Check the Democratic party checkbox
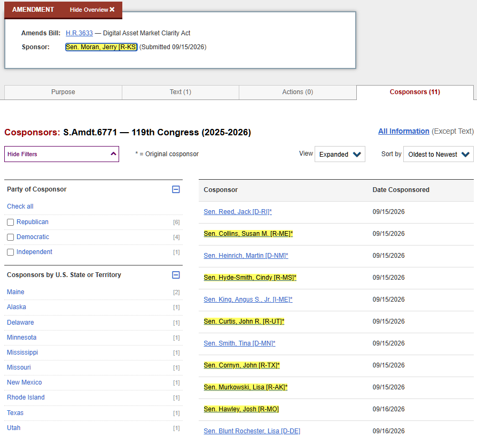 [x=10, y=237]
